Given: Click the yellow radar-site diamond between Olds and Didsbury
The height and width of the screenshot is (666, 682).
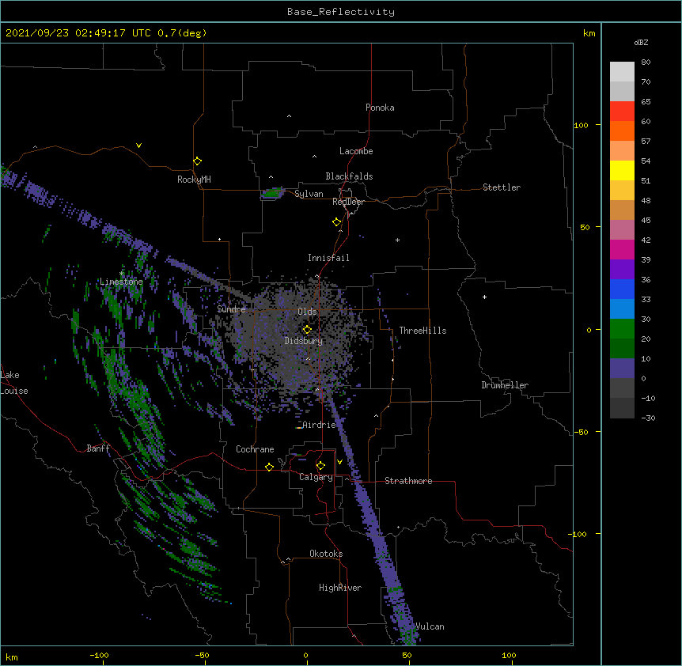Looking at the screenshot, I should pyautogui.click(x=307, y=329).
